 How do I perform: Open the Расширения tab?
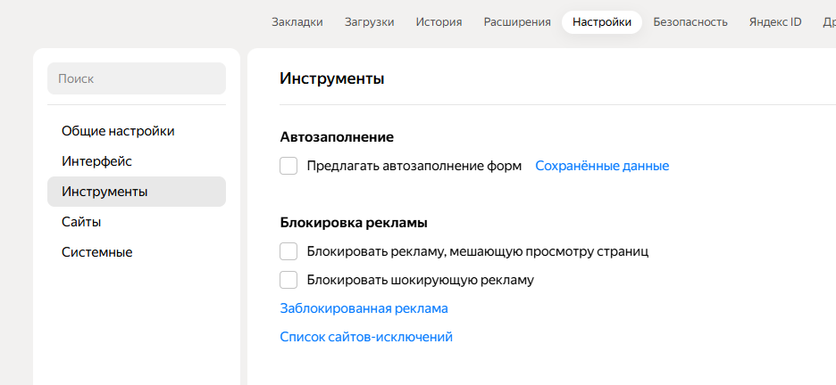tap(517, 21)
